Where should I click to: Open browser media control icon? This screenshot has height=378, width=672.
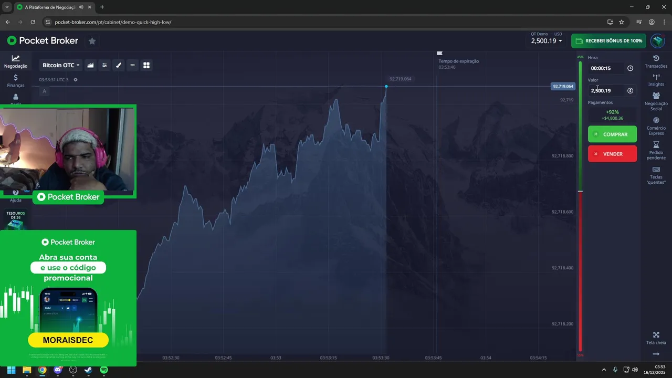[x=639, y=22]
